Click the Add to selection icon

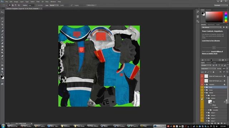click(13, 5)
